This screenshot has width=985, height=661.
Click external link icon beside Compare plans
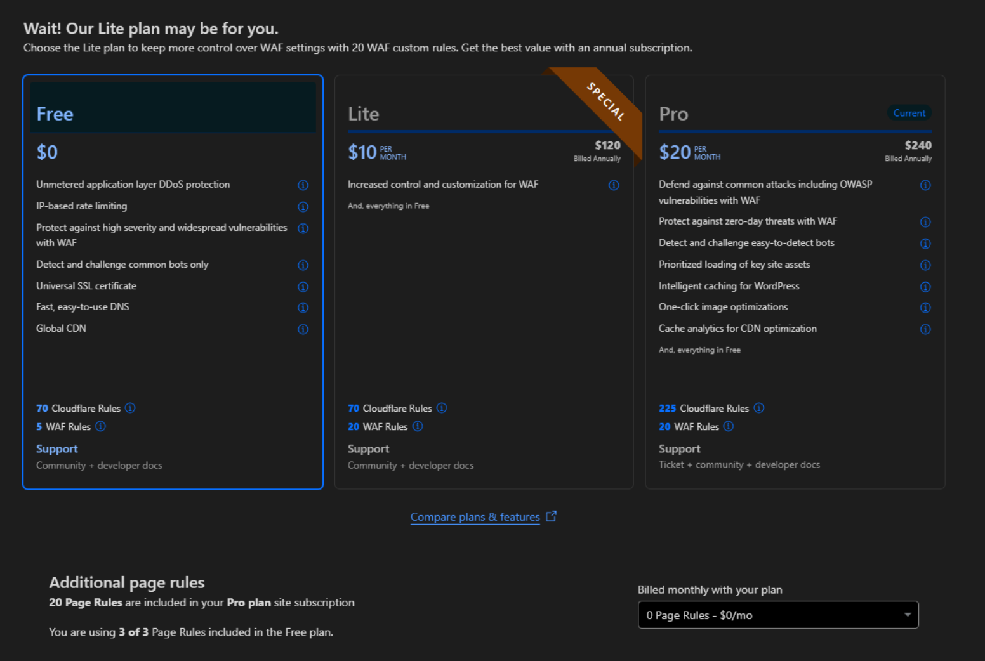click(x=551, y=516)
